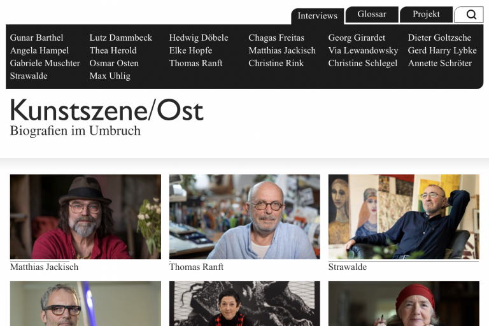Open thumbnail of woman with red headscarf

(x=404, y=304)
